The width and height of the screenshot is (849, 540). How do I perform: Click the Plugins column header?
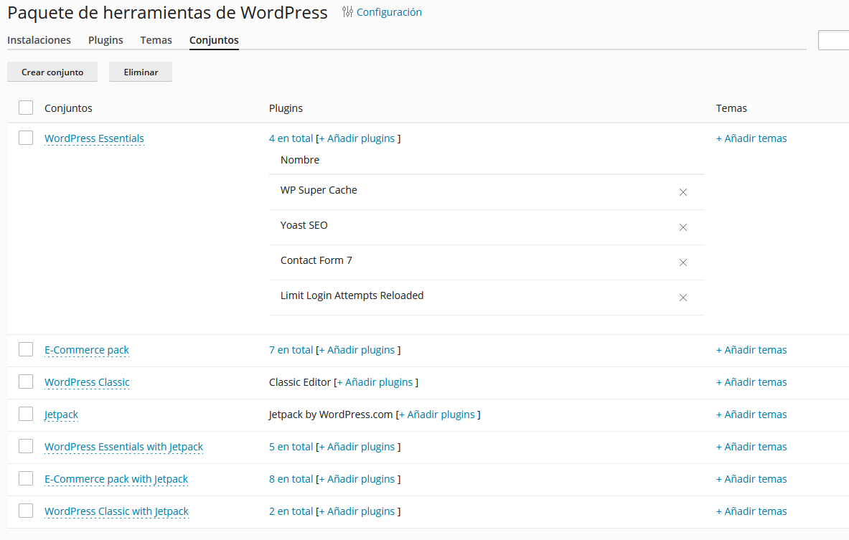click(x=286, y=108)
